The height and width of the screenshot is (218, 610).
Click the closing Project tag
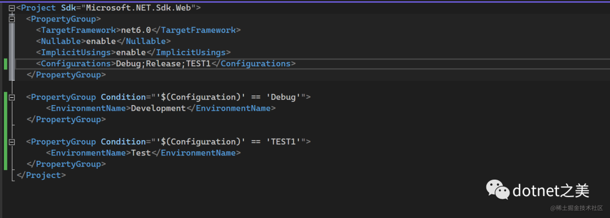click(x=41, y=175)
